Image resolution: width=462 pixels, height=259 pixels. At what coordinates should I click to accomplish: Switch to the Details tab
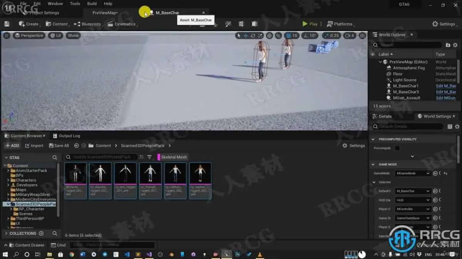[382, 116]
